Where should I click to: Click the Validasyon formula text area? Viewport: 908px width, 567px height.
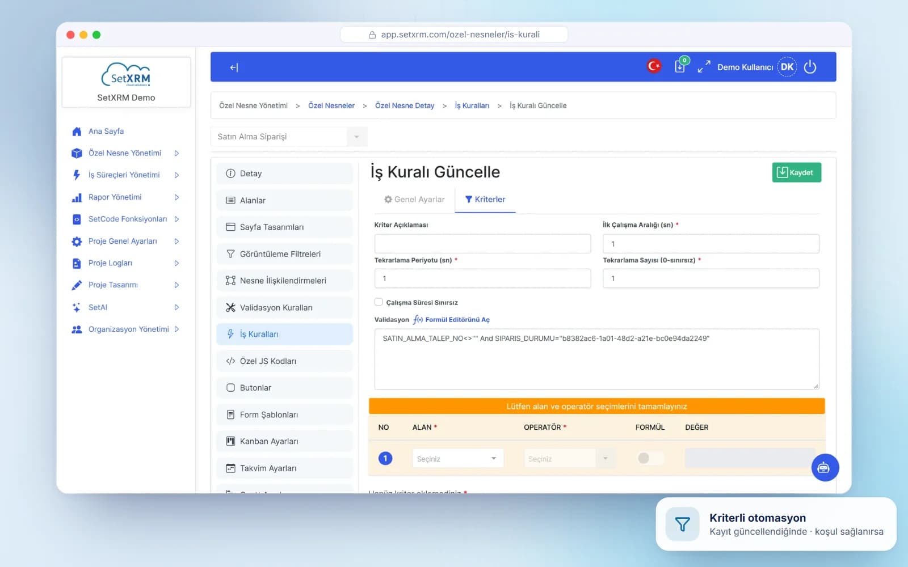(x=596, y=359)
